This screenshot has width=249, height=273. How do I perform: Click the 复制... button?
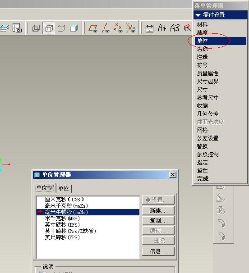158,221
